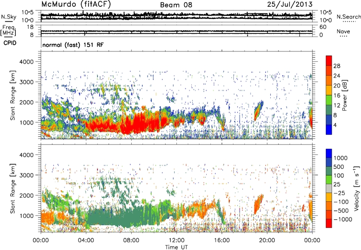The image size is (361, 250).
Task: Pick the red bottom segment of the velocity colorbar
Action: pyautogui.click(x=329, y=223)
